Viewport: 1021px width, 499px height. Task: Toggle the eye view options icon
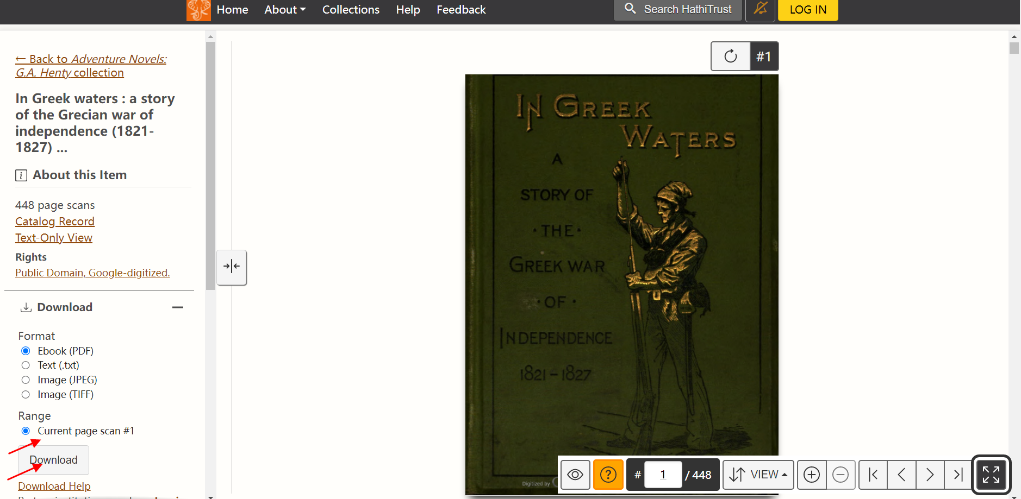[575, 475]
